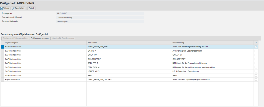Uncheck the ZASC_ARCH_ILM_TEST row checkbox
Screen dimensions: 264x107
click(256, 47)
